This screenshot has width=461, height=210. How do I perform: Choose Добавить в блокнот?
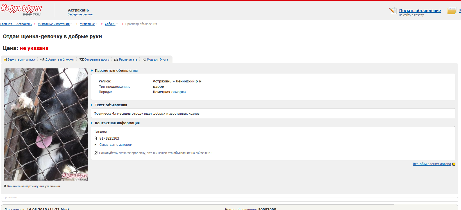pyautogui.click(x=60, y=59)
